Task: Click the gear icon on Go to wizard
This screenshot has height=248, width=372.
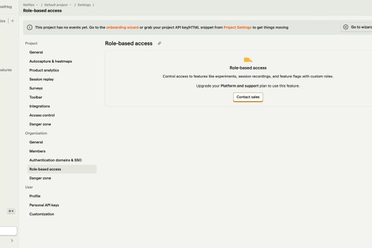Action: [346, 27]
